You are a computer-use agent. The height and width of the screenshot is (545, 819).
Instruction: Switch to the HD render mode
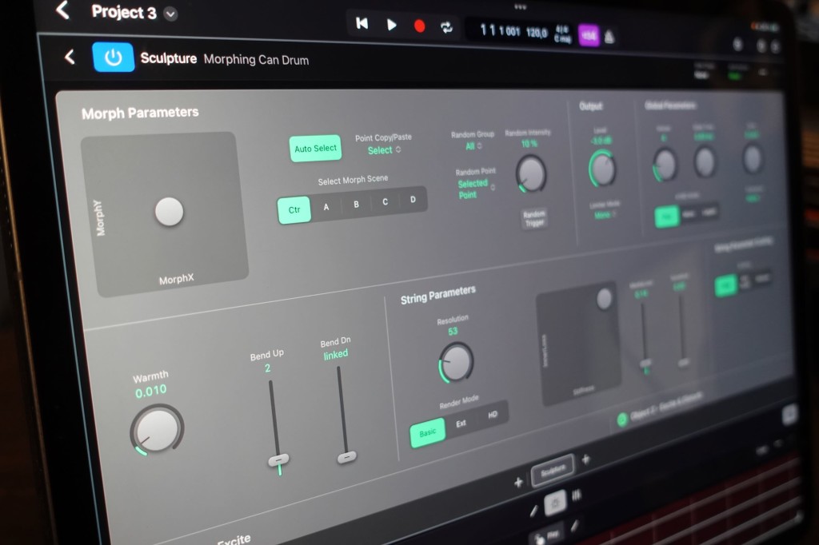493,416
